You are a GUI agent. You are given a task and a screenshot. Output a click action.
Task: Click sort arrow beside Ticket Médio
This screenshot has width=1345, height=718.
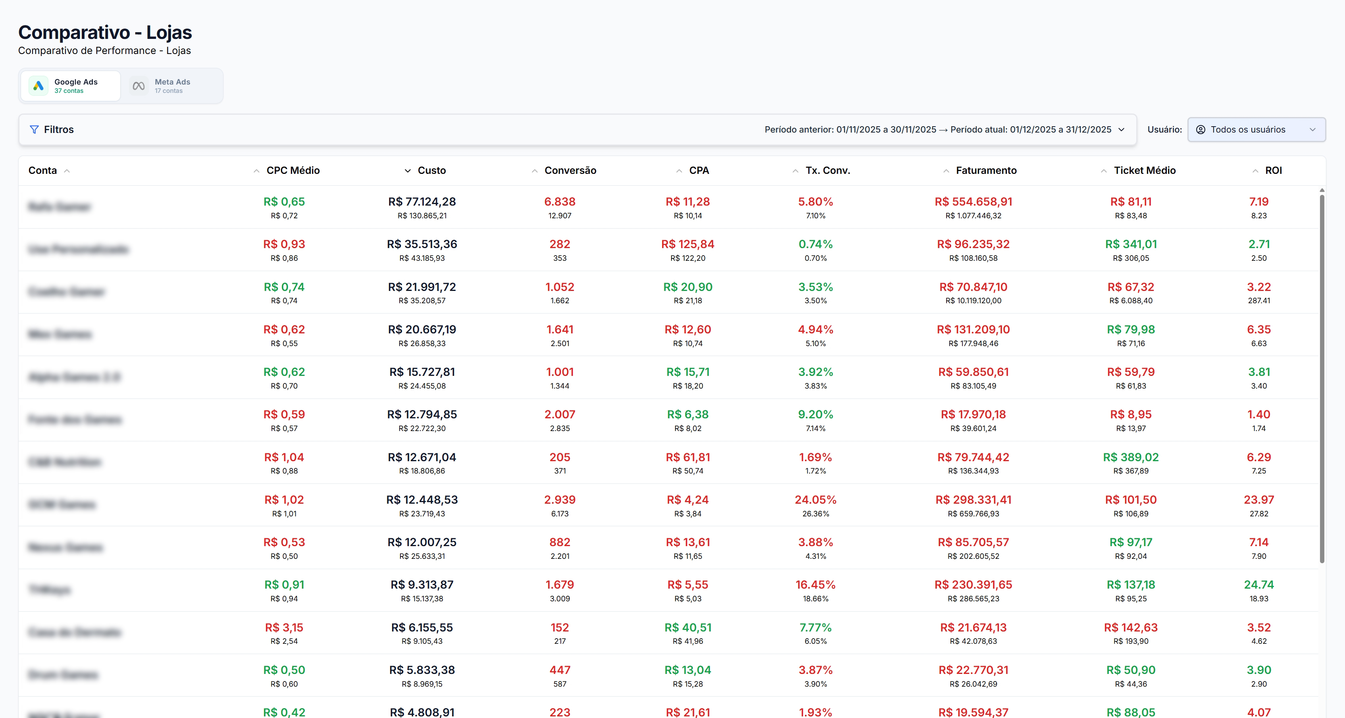1104,171
